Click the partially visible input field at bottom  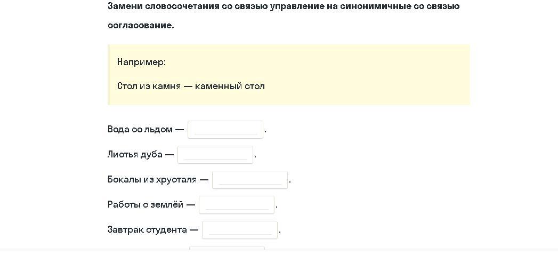click(x=227, y=248)
